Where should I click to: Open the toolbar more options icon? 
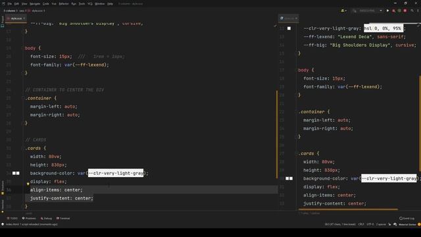click(418, 11)
